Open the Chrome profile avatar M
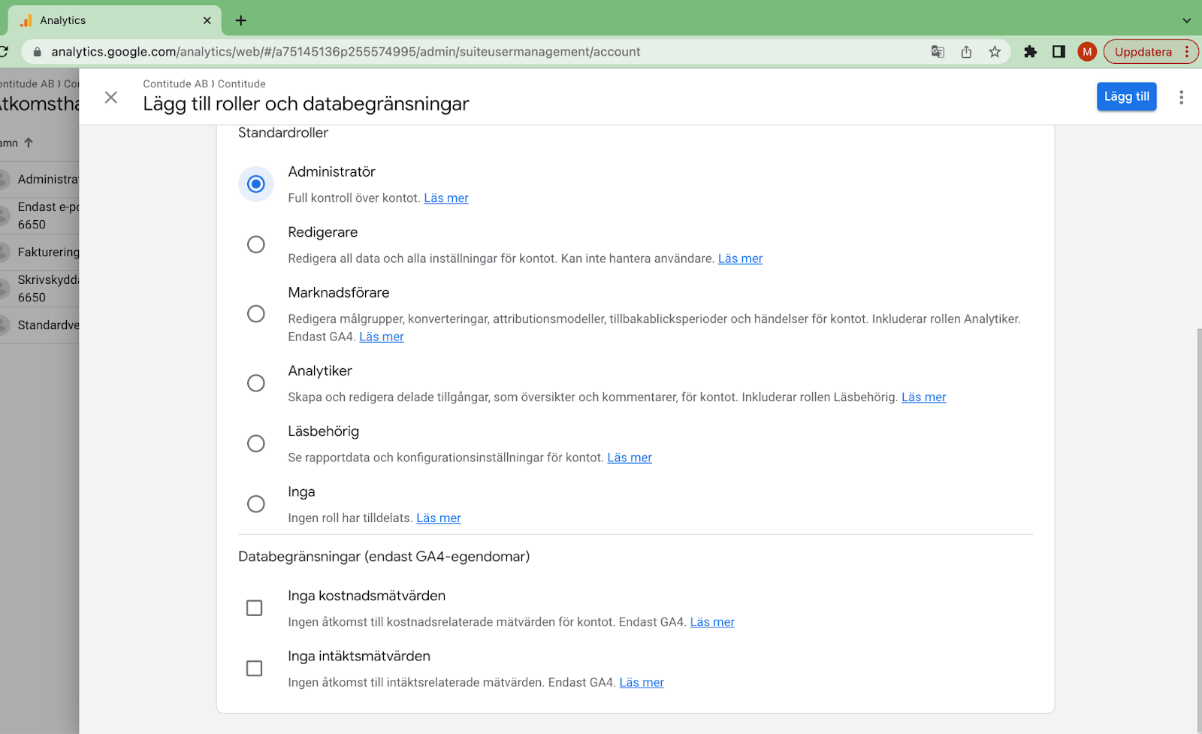This screenshot has height=734, width=1202. tap(1086, 52)
